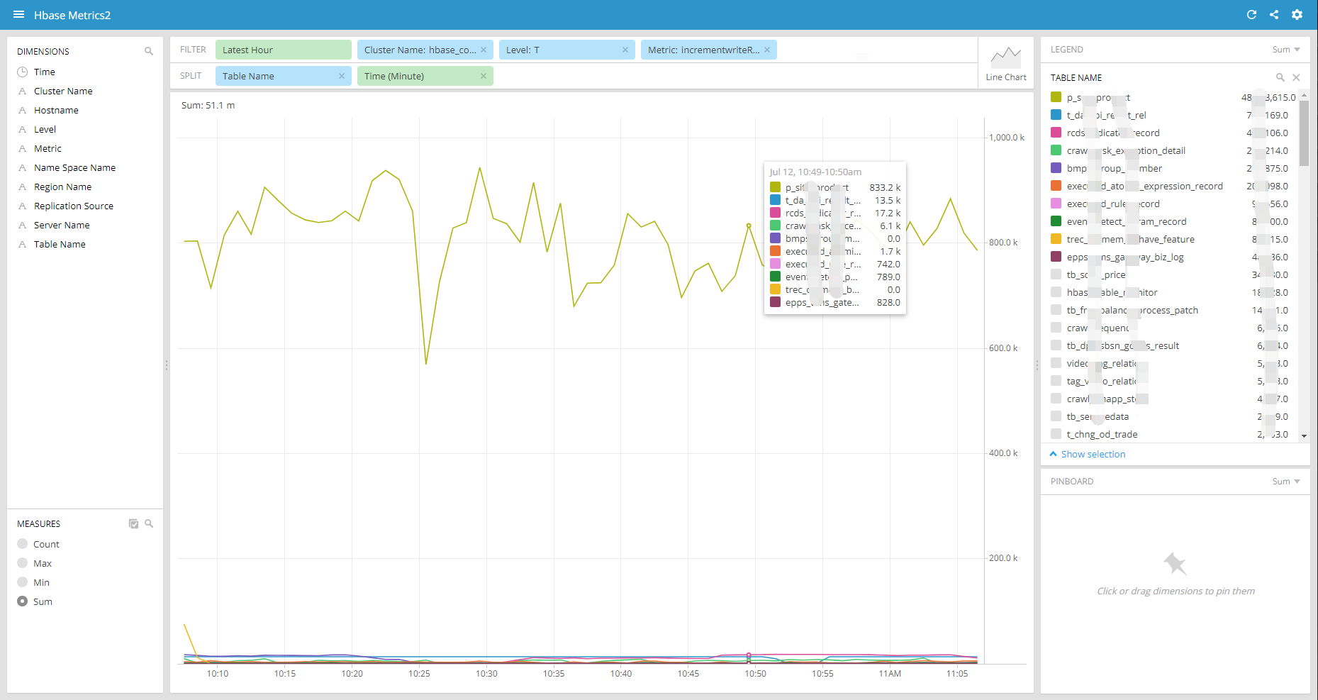Open the share options
This screenshot has height=700, width=1318.
pos(1274,14)
